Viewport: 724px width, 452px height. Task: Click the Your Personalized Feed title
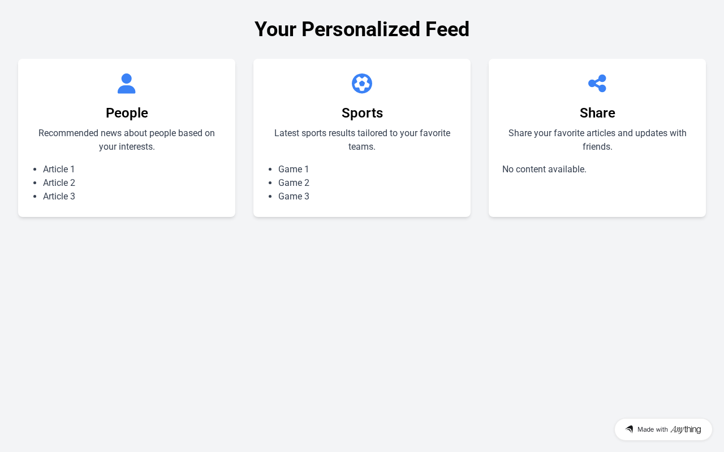[362, 29]
